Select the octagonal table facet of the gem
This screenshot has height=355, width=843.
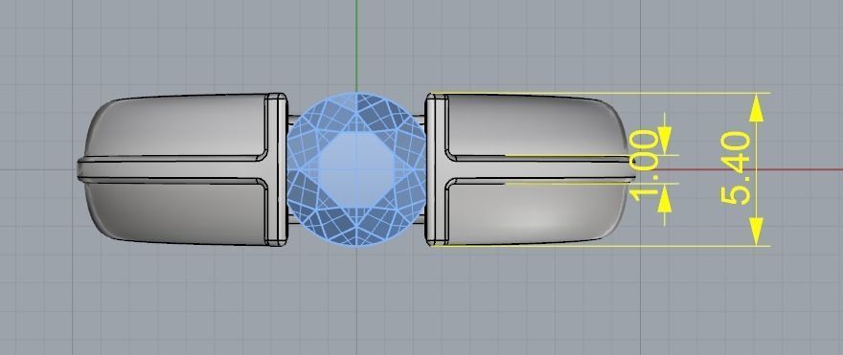[x=355, y=169]
